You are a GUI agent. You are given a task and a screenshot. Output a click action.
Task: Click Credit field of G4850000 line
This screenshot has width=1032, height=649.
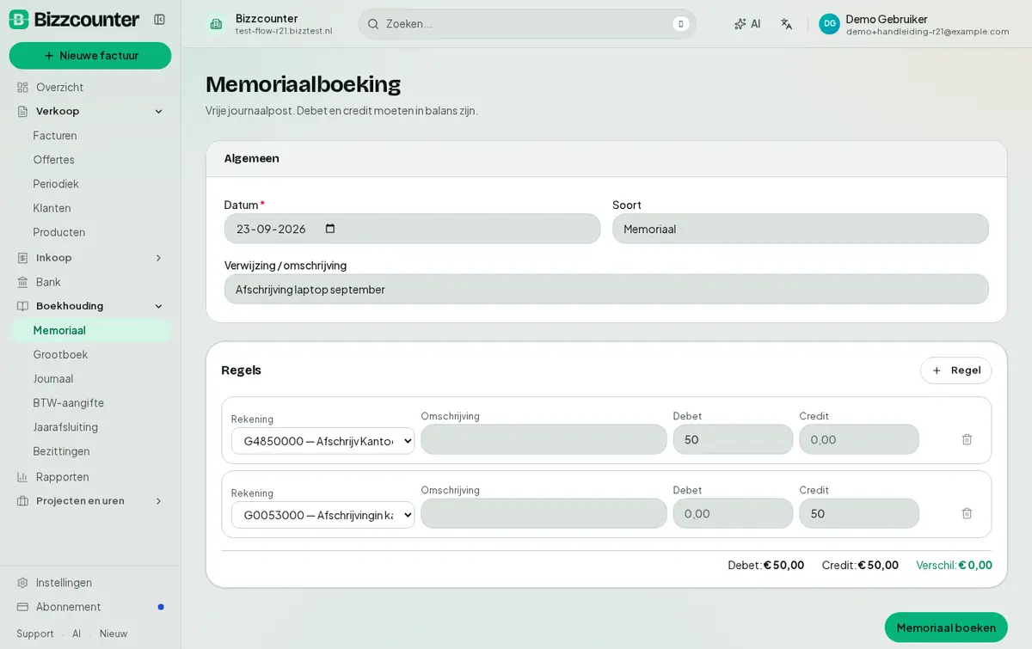(x=859, y=439)
